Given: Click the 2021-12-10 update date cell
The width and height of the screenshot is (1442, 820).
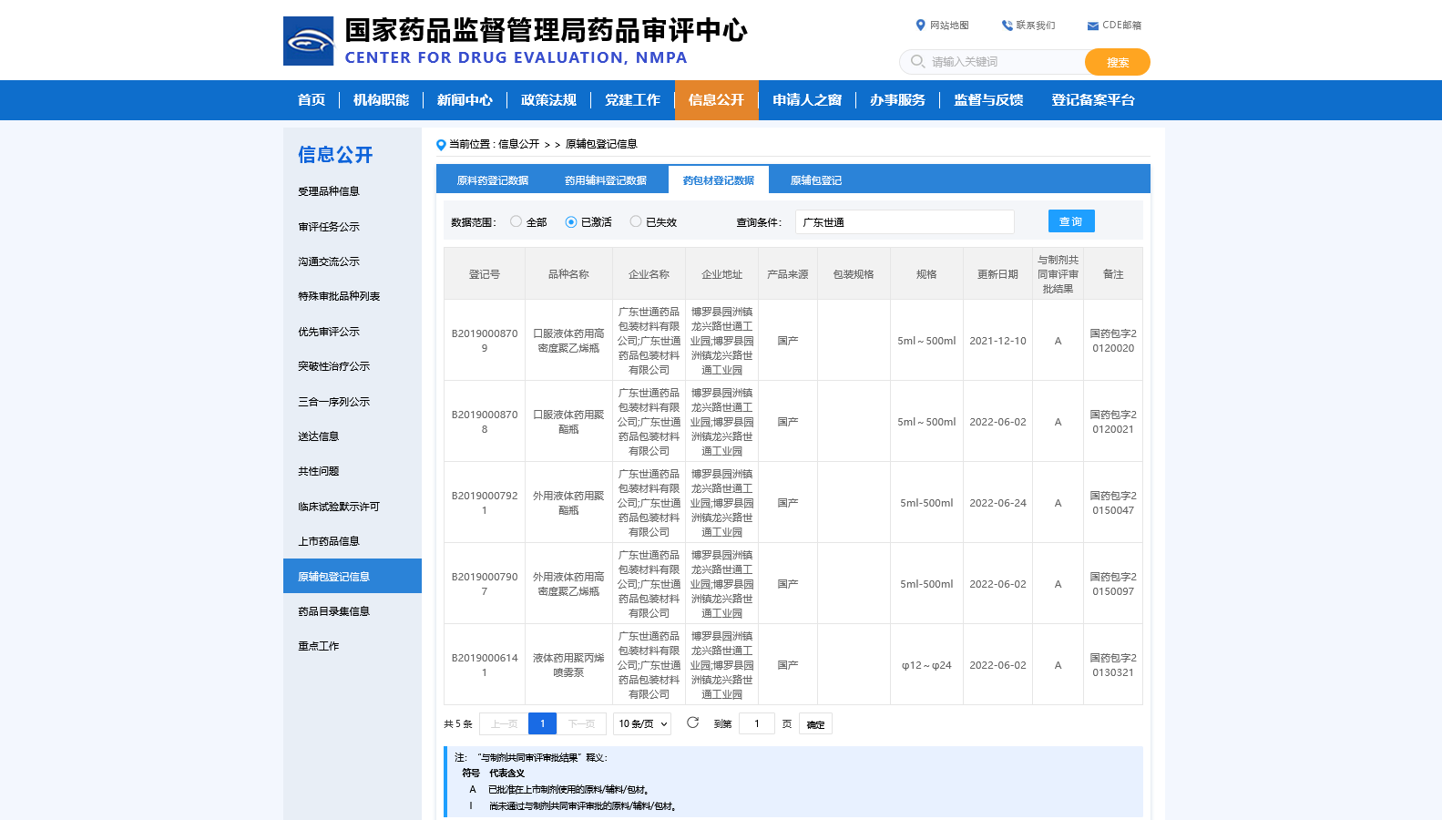Looking at the screenshot, I should pyautogui.click(x=997, y=341).
